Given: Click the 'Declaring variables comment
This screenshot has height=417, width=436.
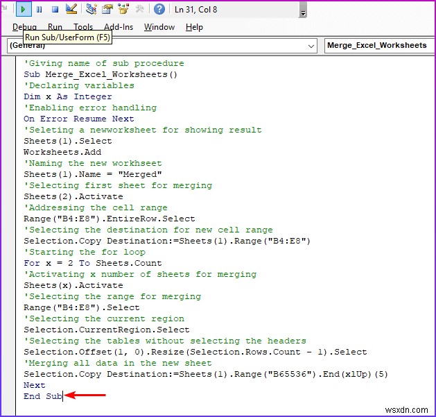Looking at the screenshot, I should (x=79, y=86).
